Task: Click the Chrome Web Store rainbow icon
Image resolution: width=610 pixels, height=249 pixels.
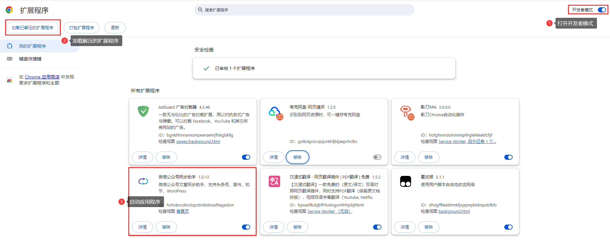Action: coord(10,80)
